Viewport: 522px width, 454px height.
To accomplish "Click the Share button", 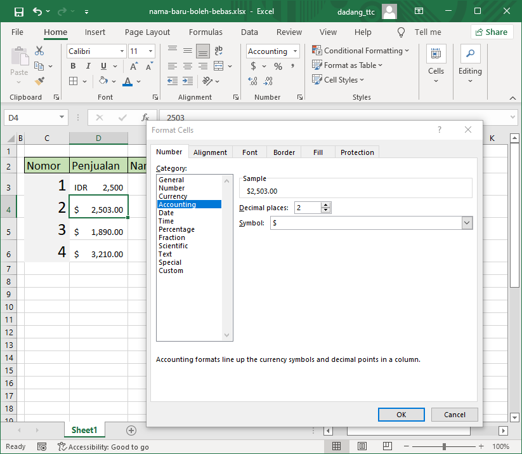I will (493, 32).
